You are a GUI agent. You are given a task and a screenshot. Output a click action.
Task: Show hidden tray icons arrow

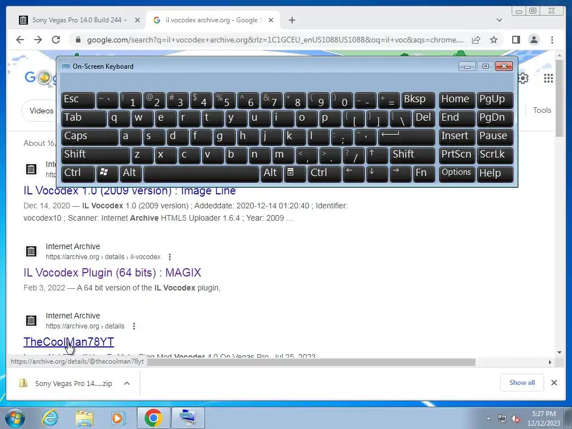[488, 418]
